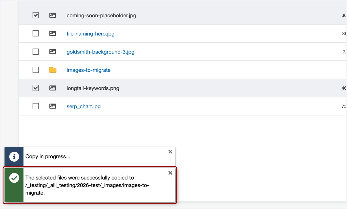The width and height of the screenshot is (347, 209).
Task: Open the images-to-migrate folder link
Action: tap(88, 70)
